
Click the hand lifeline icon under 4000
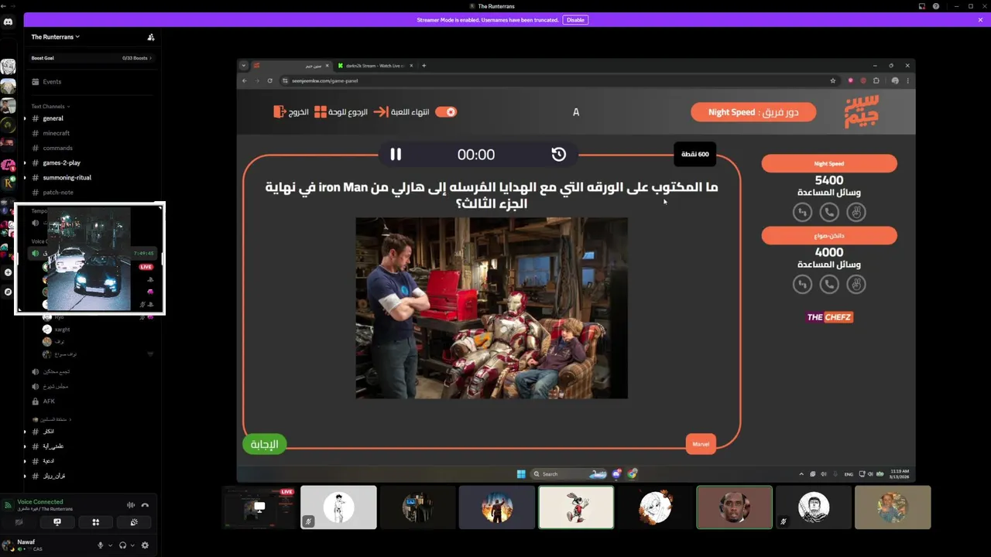pos(856,284)
